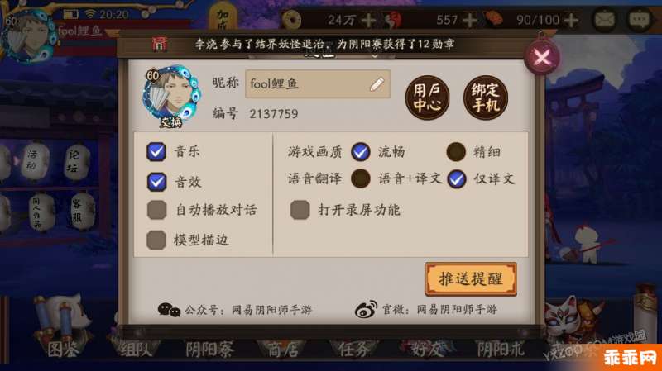Click the Weibo logo icon
This screenshot has width=662, height=371.
click(366, 310)
